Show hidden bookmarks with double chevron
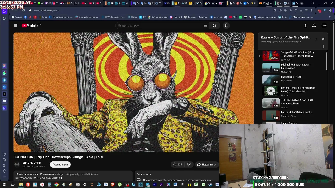Screen dimensions: 335x188 (x=330, y=17)
